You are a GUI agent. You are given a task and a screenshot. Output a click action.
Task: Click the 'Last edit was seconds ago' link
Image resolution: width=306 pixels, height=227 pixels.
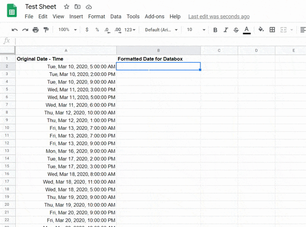pos(219,16)
